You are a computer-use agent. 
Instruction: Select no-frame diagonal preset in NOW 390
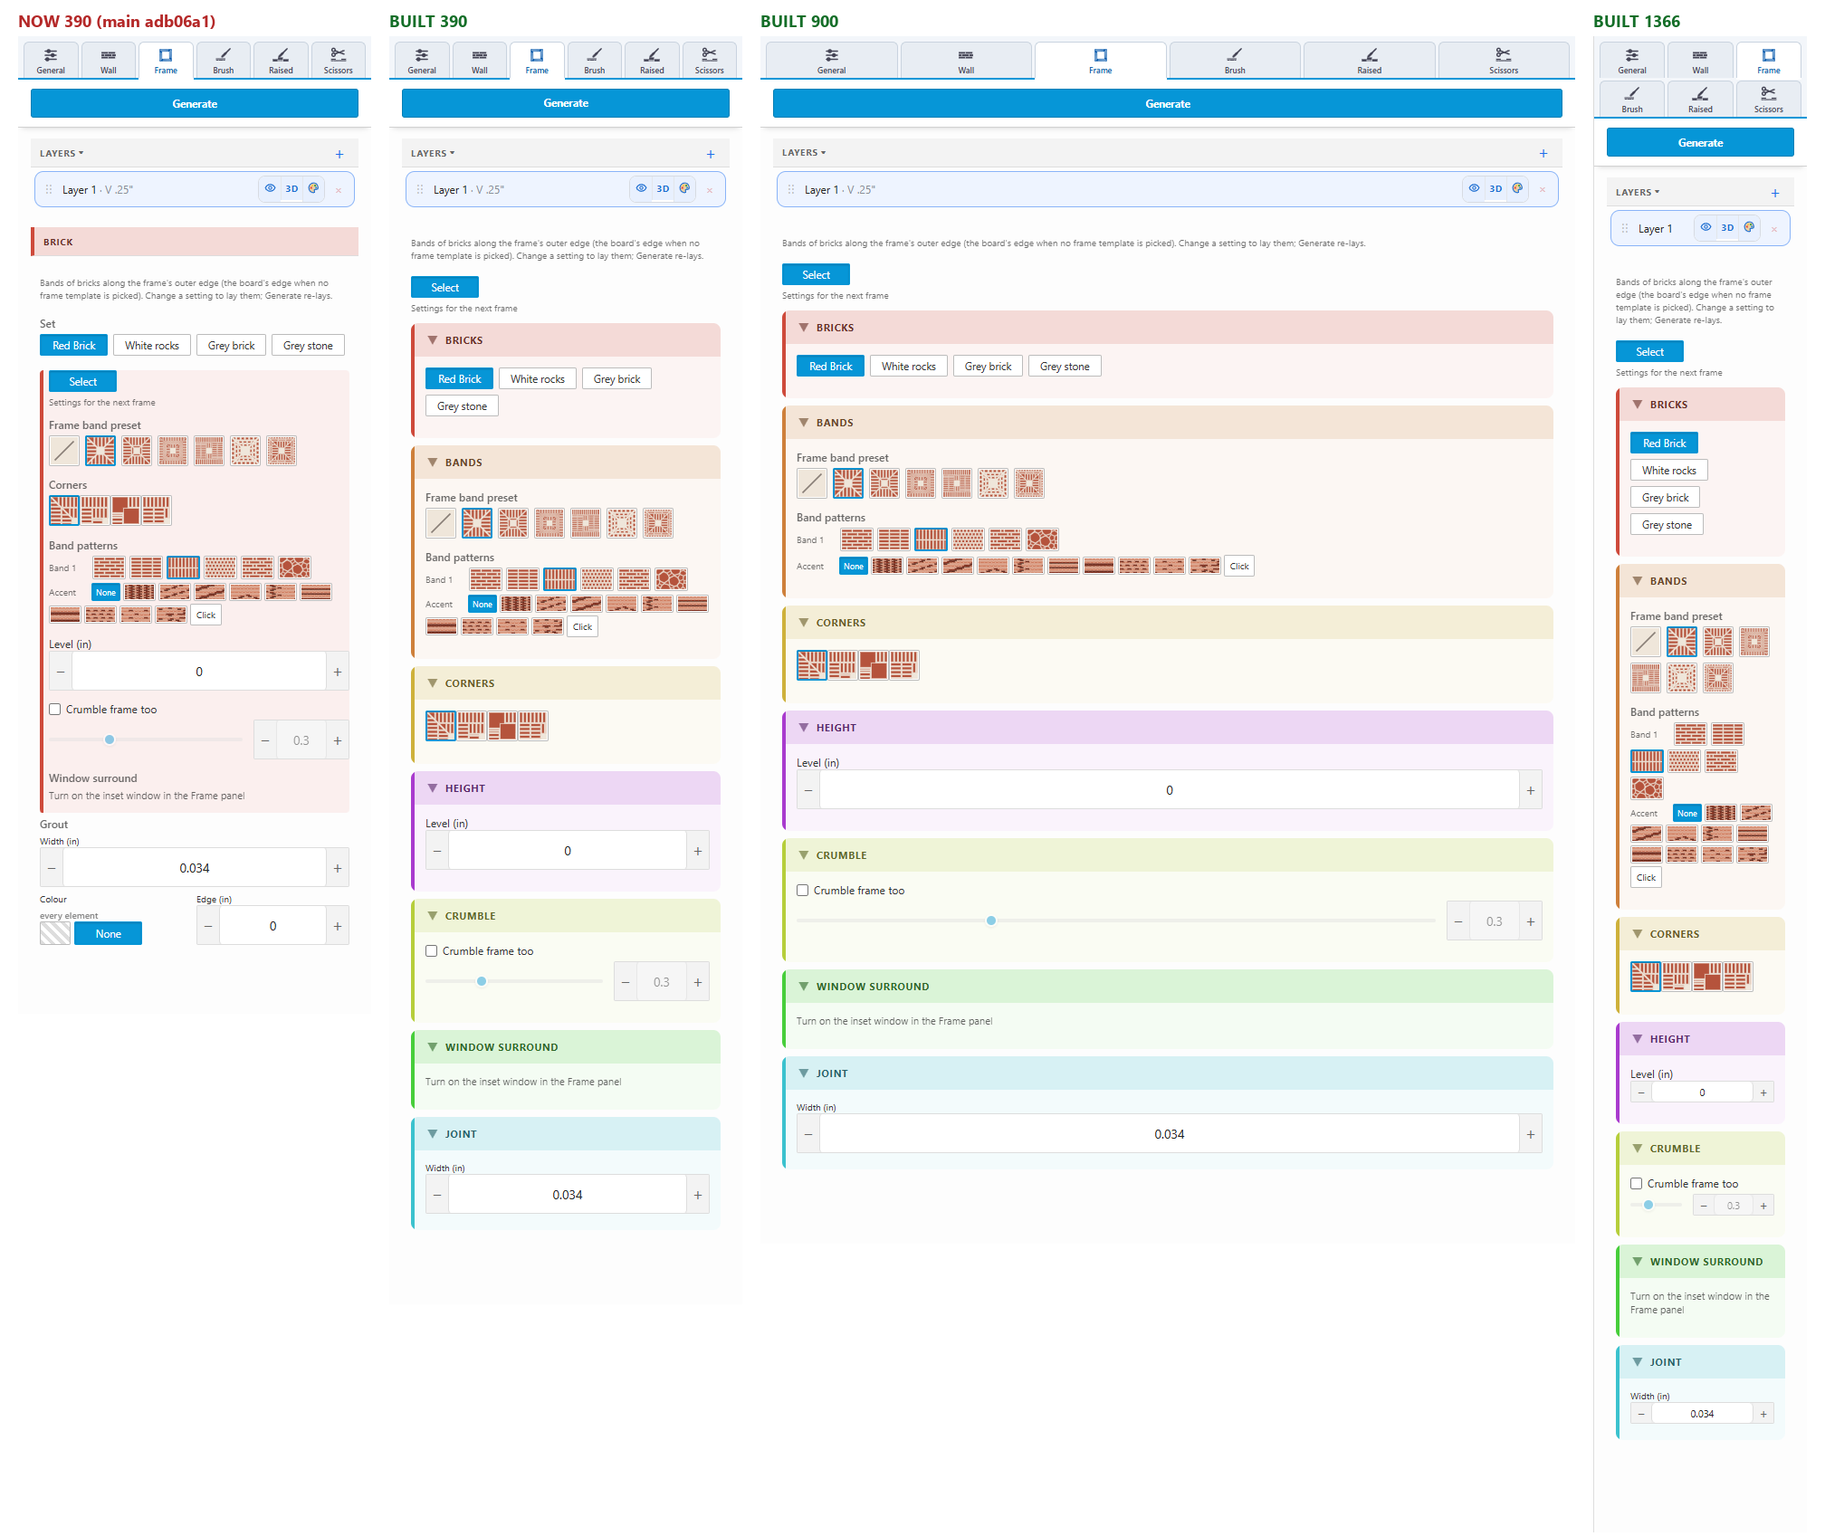coord(64,451)
